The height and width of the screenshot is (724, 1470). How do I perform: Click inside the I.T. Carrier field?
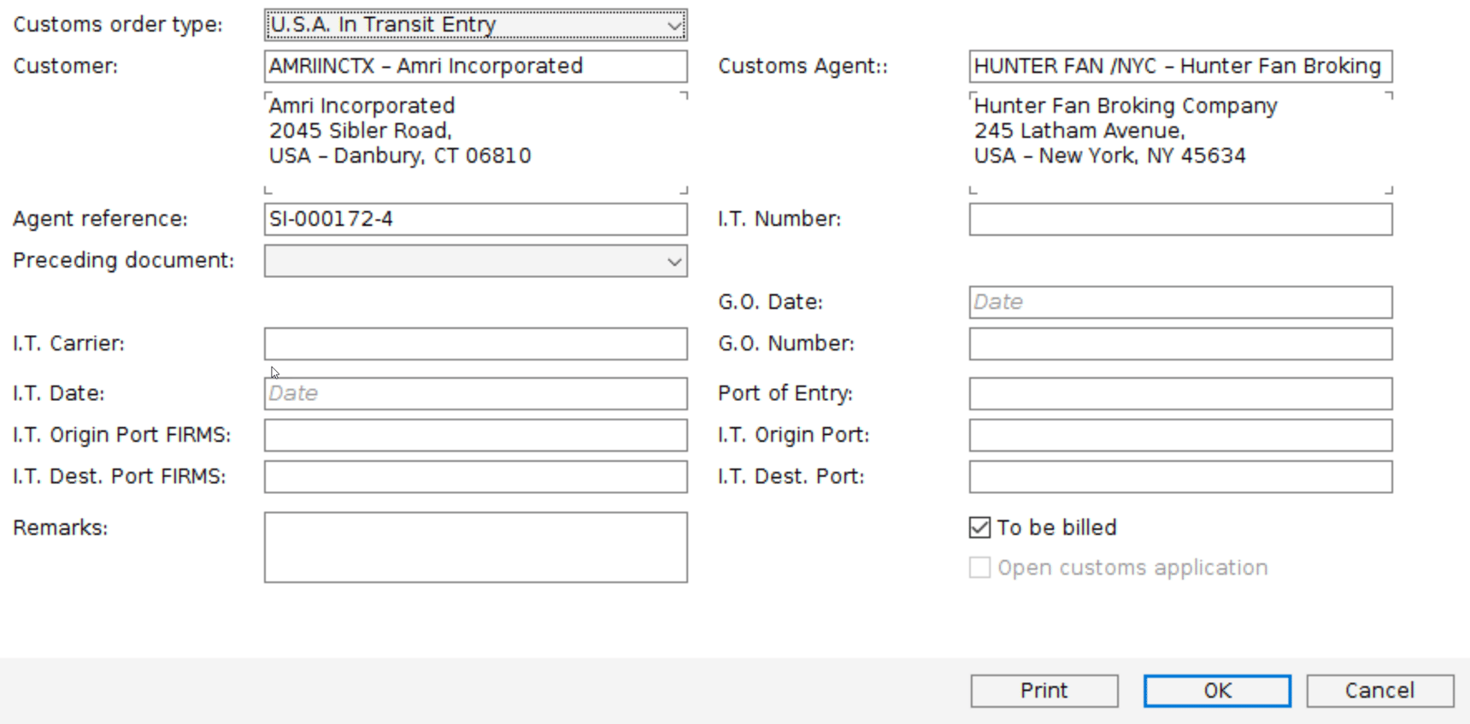475,344
